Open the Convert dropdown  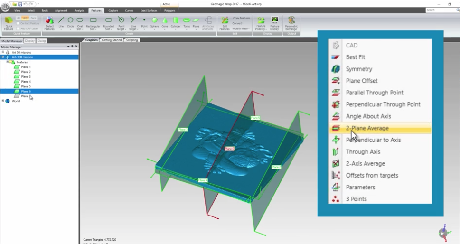238,23
